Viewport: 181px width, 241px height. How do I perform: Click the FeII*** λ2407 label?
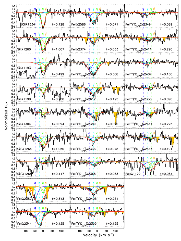139,74
